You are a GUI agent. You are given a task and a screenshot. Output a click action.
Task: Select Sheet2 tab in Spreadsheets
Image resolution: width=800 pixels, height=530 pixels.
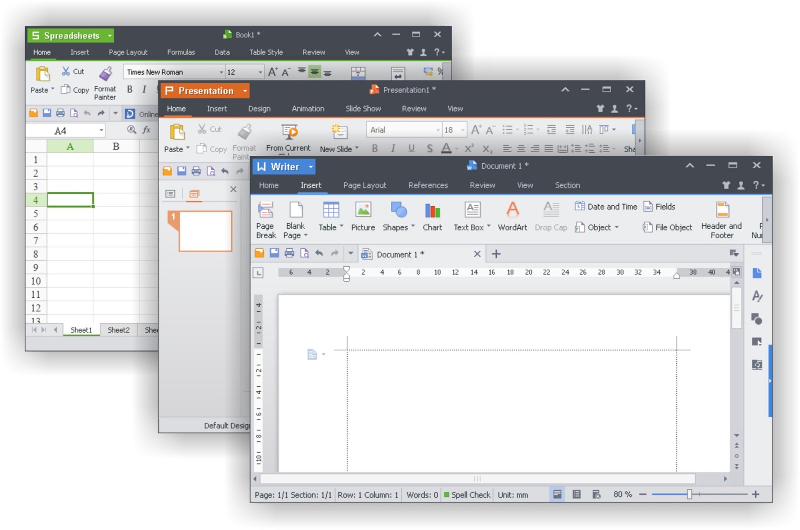118,330
